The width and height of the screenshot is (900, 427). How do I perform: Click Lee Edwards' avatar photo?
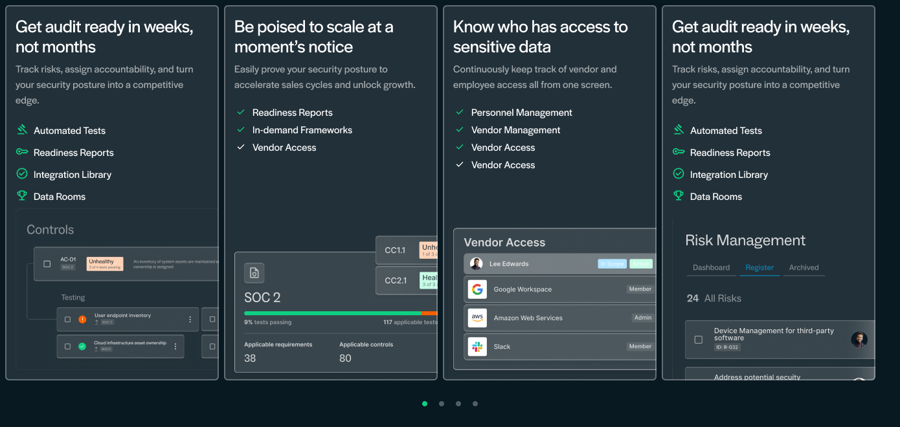tap(476, 263)
